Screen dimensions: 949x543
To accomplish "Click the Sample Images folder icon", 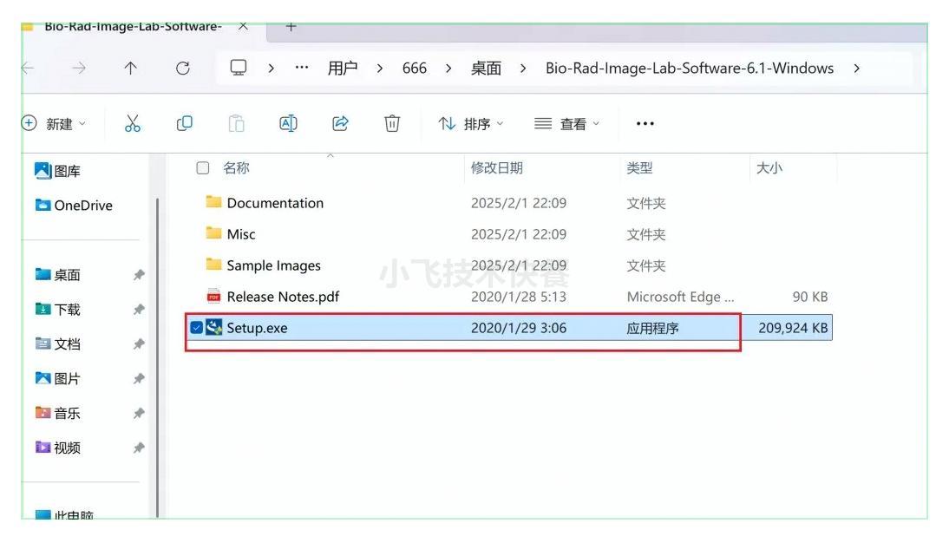I will click(x=213, y=265).
